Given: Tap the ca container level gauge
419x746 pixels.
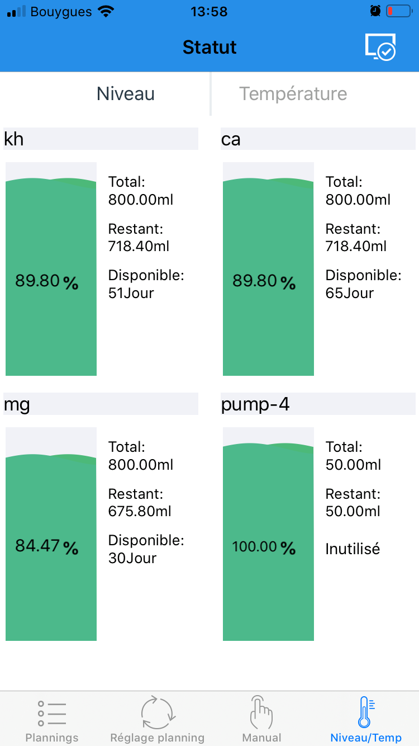Looking at the screenshot, I should point(268,269).
